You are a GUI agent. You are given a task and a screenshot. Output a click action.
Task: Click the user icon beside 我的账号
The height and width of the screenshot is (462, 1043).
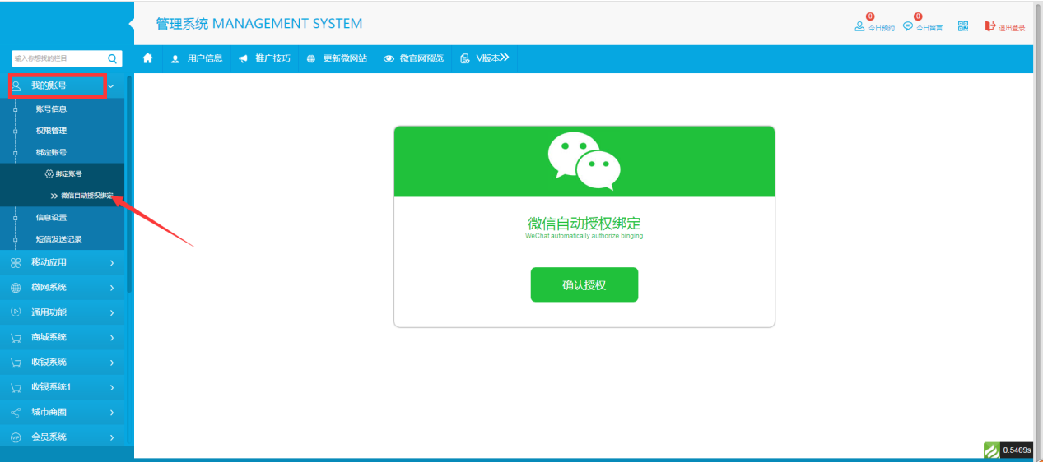click(16, 85)
